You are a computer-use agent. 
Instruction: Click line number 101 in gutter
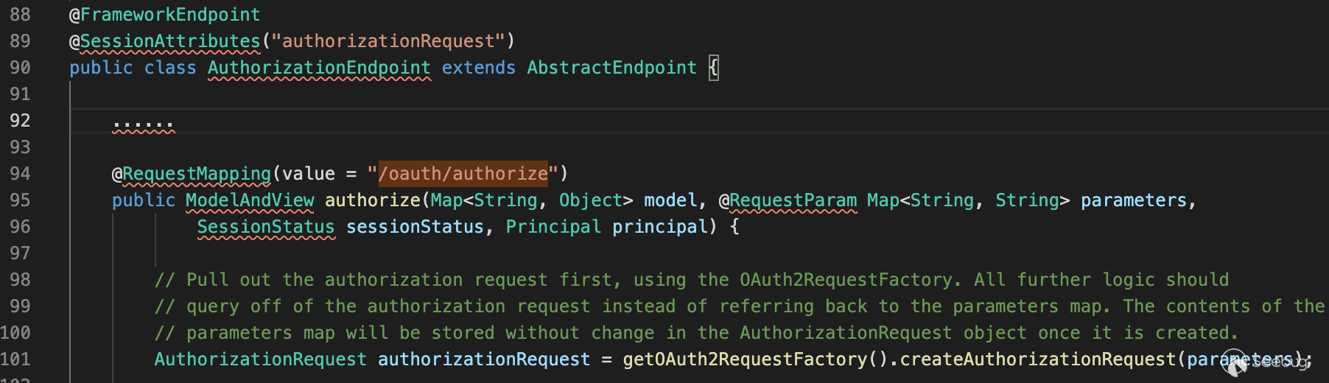tap(16, 359)
